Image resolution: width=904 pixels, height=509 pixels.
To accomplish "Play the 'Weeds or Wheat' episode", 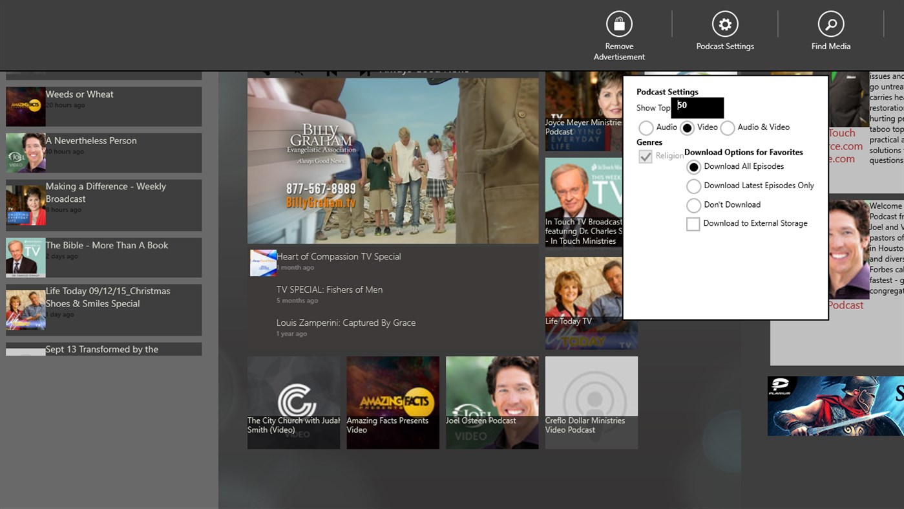I will pyautogui.click(x=103, y=106).
